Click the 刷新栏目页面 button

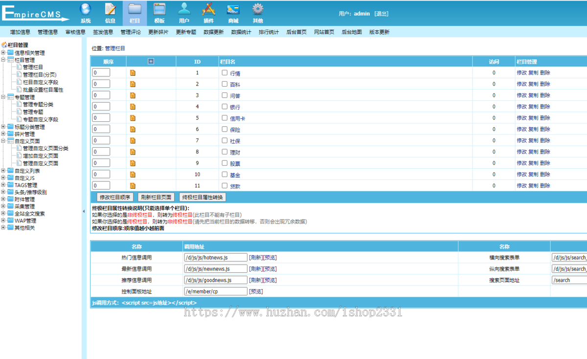pyautogui.click(x=156, y=197)
